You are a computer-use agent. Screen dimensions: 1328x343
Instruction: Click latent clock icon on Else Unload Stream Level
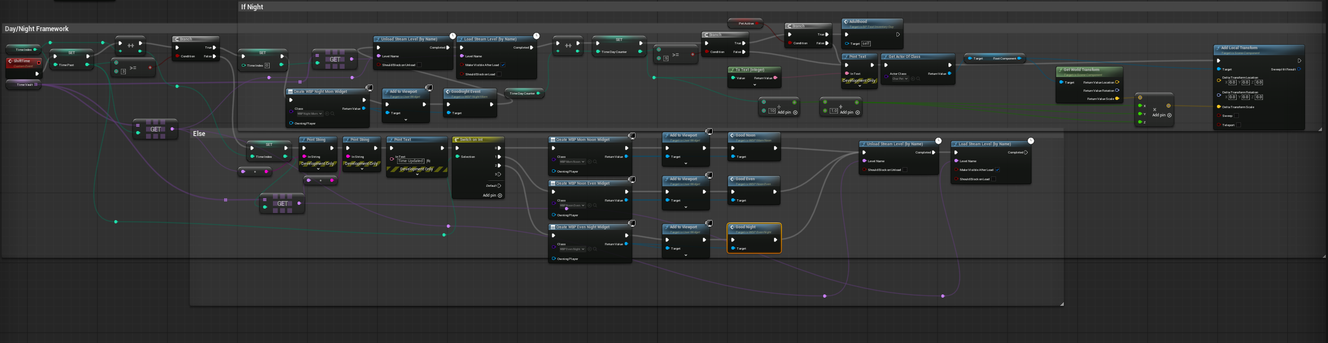click(938, 141)
